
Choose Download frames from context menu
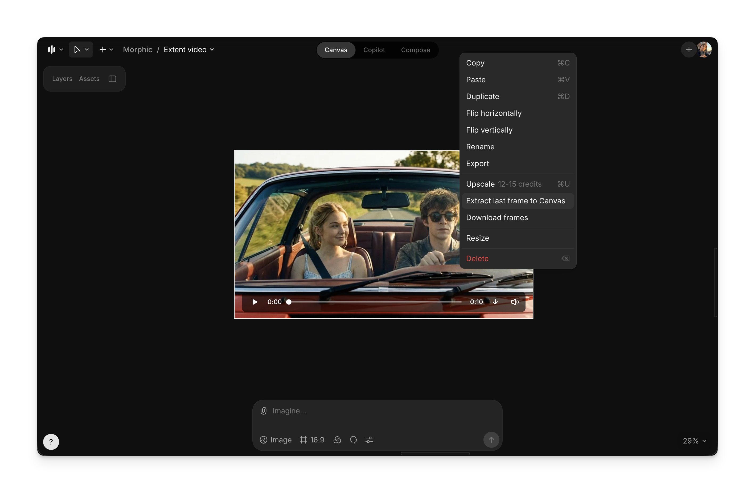[x=497, y=218]
